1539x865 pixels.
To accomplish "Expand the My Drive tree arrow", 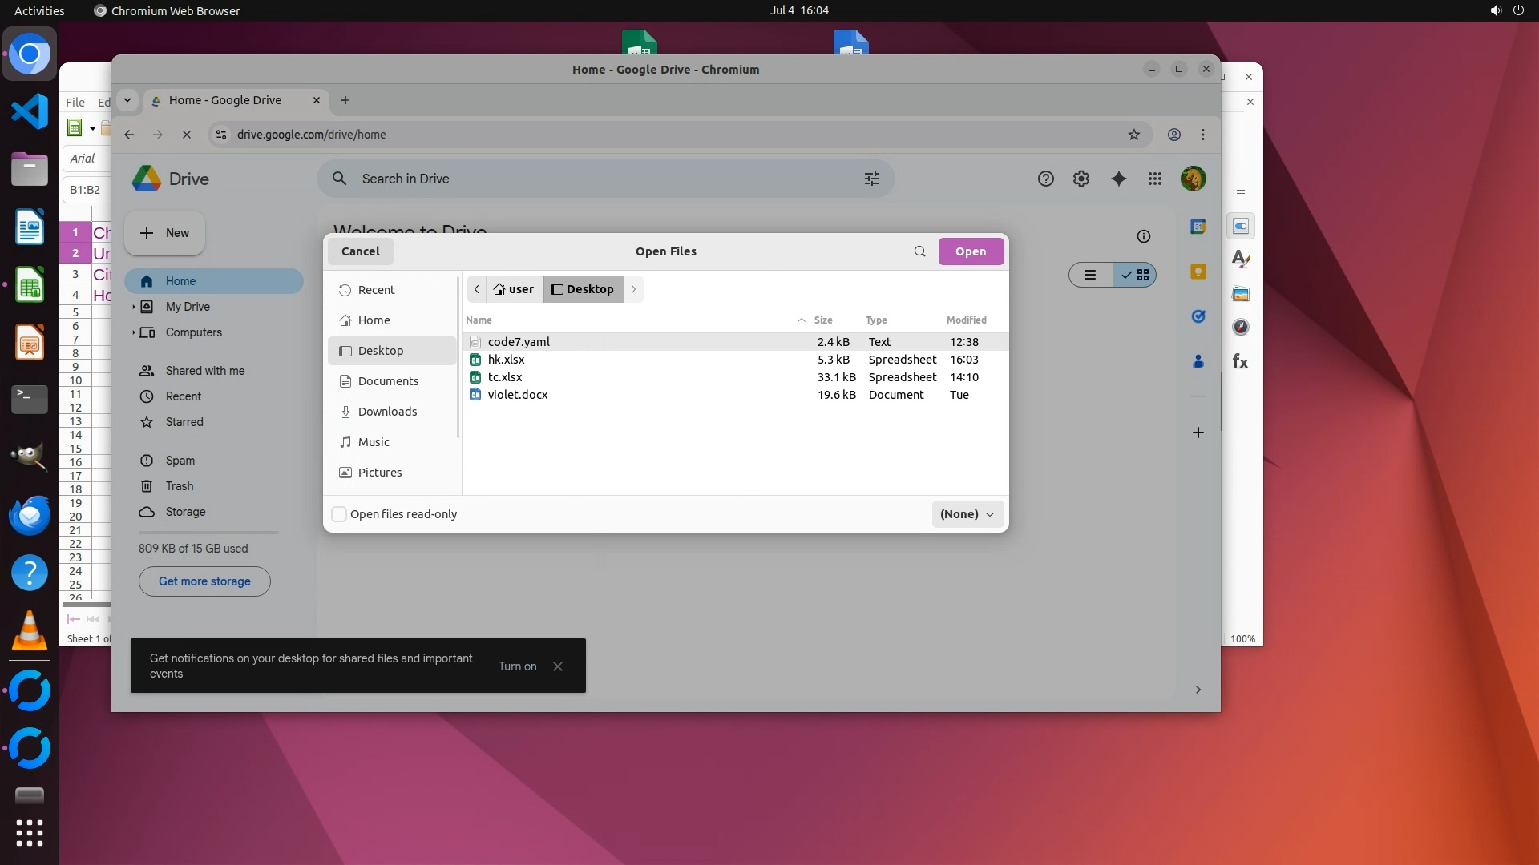I will coord(133,307).
